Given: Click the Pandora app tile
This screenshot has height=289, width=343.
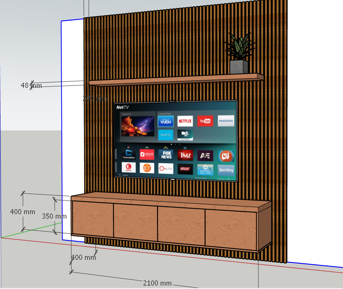Looking at the screenshot, I should (226, 121).
